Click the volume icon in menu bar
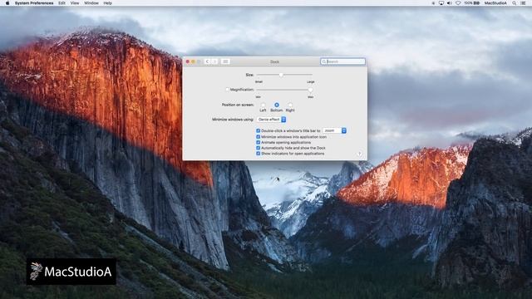 (450, 3)
